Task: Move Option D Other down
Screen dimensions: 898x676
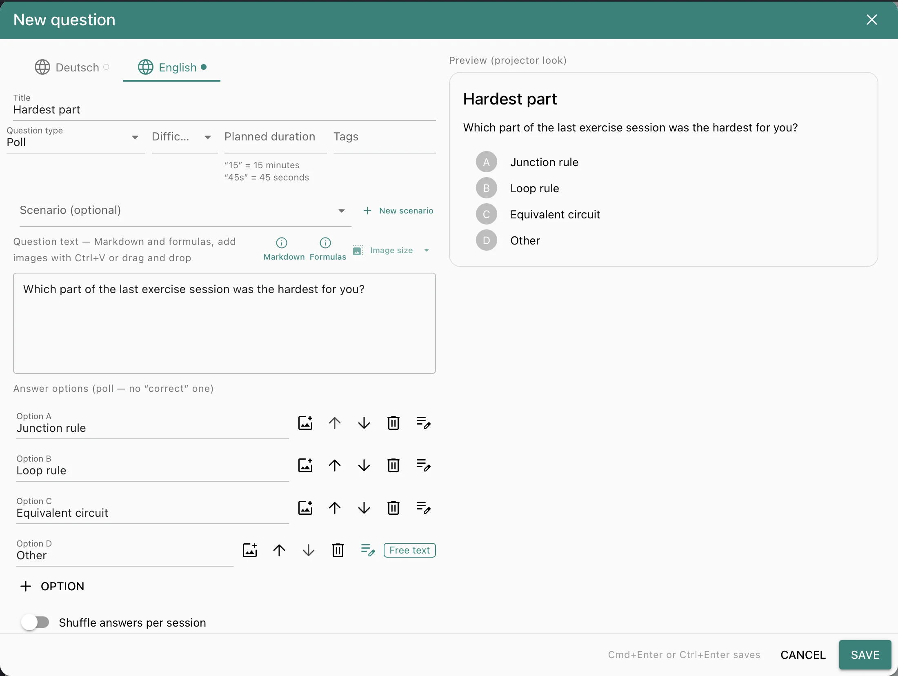Action: [x=309, y=550]
